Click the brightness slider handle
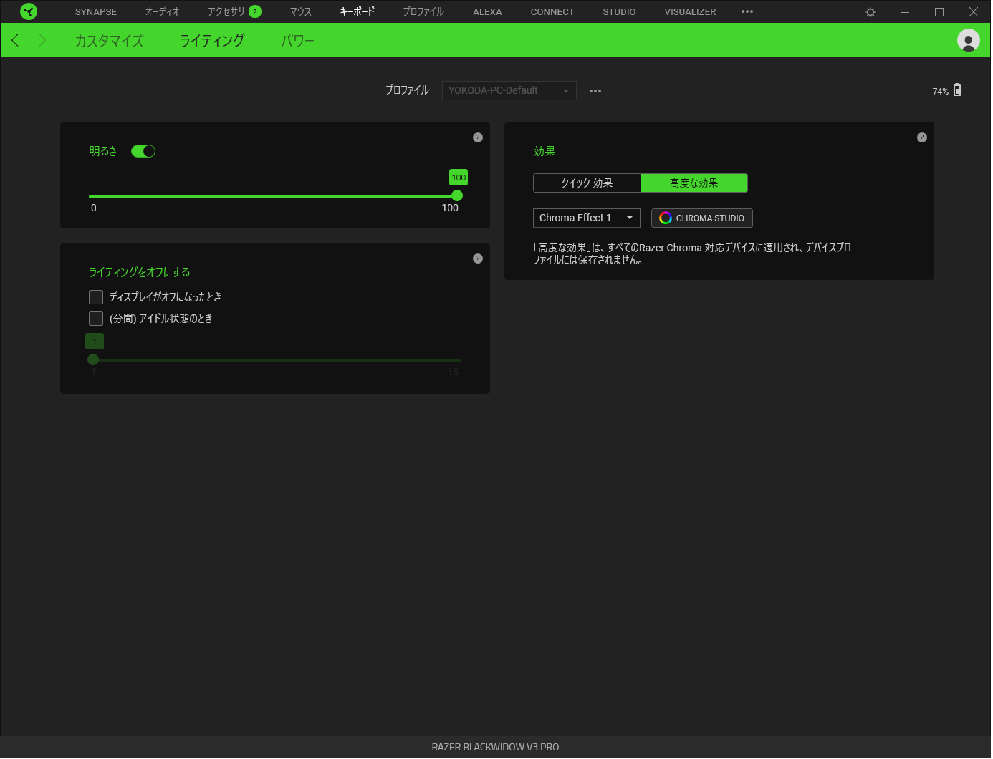Screen dimensions: 993x759 pos(457,196)
